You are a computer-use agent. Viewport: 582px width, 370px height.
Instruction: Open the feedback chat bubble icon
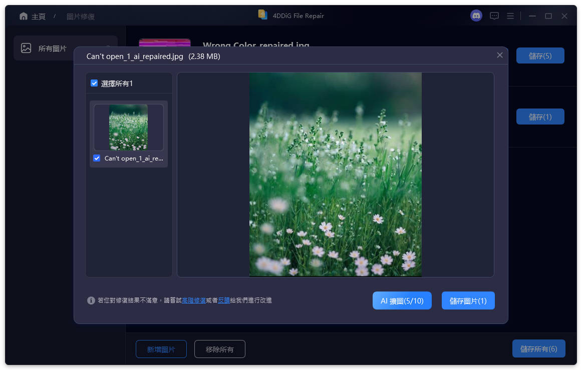(494, 15)
